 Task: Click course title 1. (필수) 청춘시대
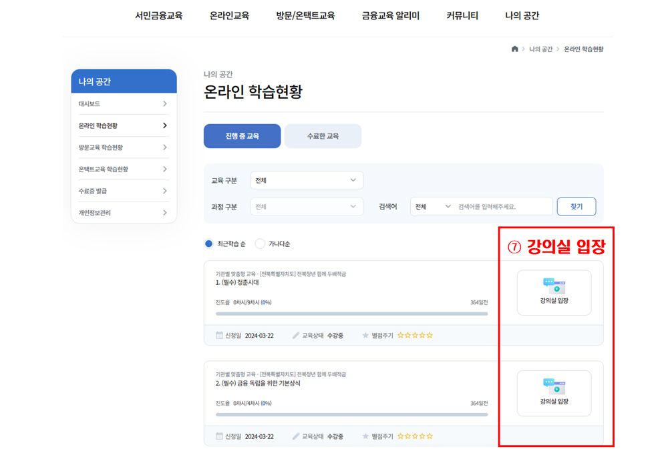point(237,282)
